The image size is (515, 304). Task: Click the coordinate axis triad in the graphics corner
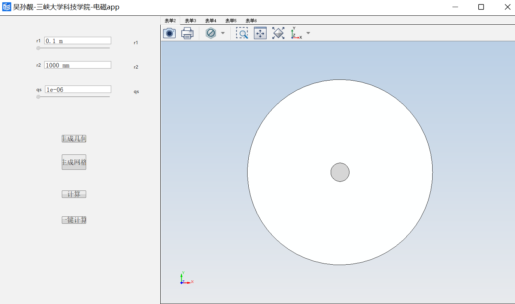pyautogui.click(x=186, y=278)
